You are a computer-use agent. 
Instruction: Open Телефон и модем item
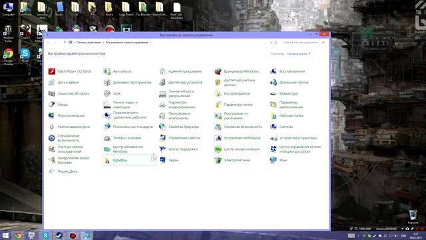click(122, 138)
